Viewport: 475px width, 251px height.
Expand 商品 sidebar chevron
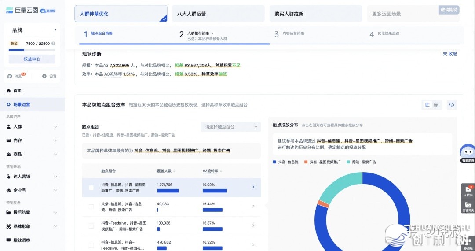[x=55, y=155]
